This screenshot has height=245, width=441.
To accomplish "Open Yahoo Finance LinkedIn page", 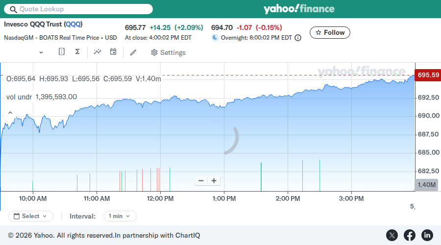I will point(427,235).
